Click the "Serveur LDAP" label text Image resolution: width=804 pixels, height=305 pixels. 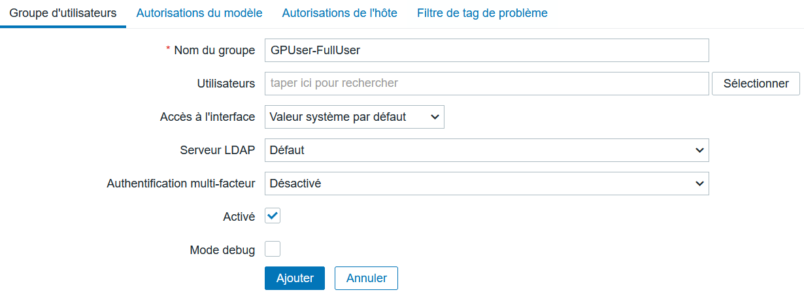[218, 150]
